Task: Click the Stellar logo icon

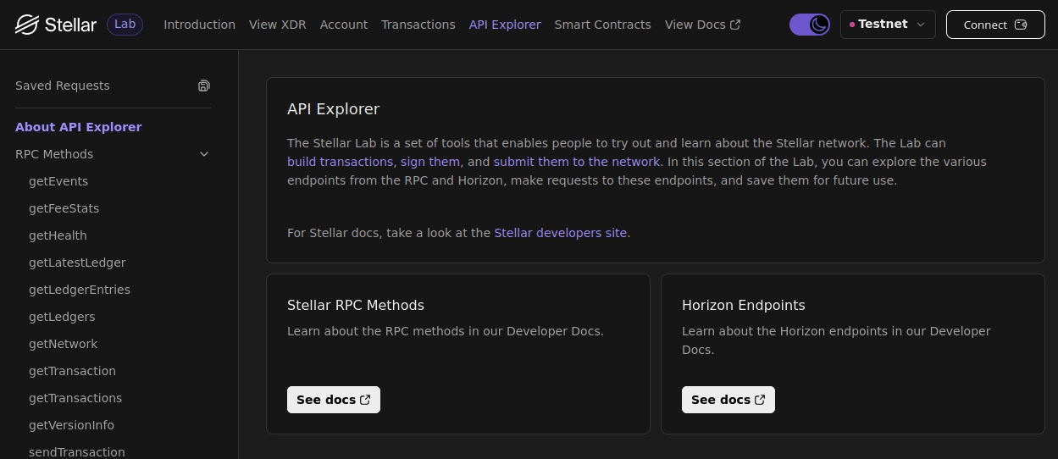Action: pos(28,25)
